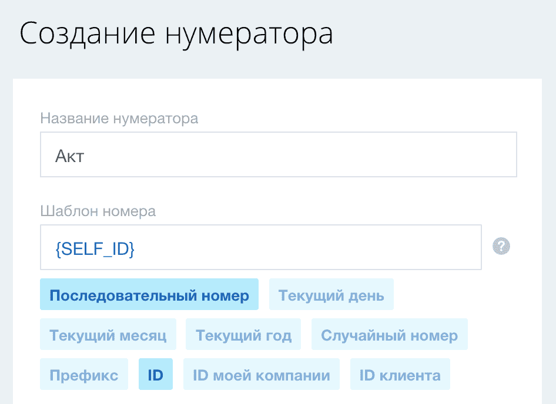Click the Шаблон номера label

98,211
